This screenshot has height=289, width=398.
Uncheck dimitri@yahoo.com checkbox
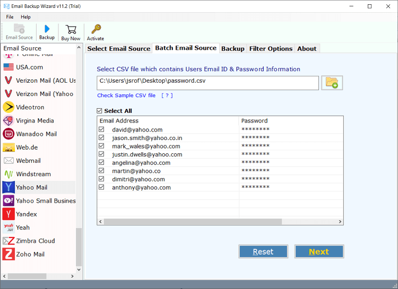point(101,179)
